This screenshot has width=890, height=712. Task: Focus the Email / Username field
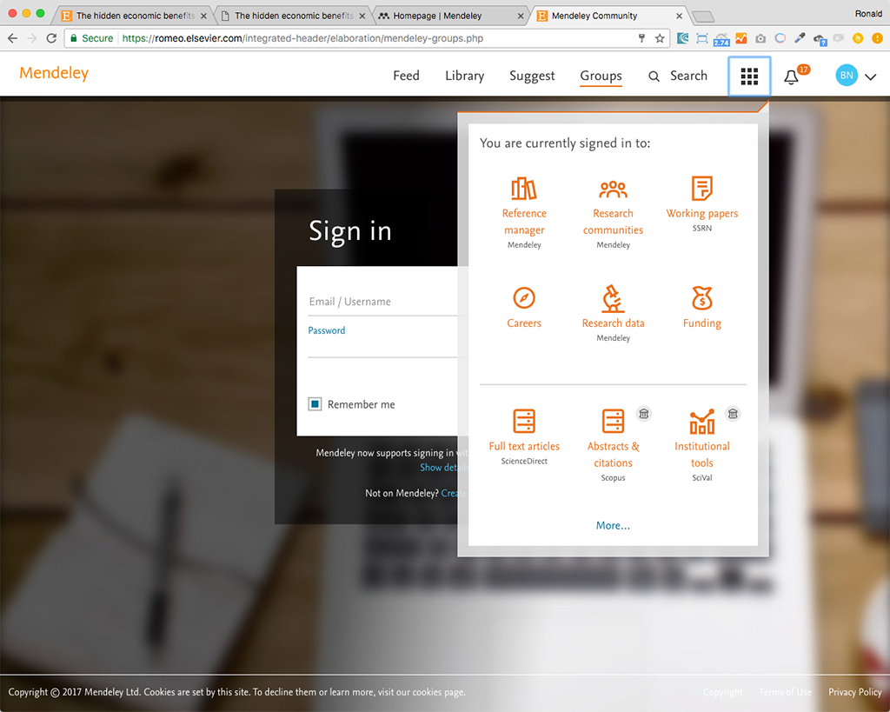point(382,302)
